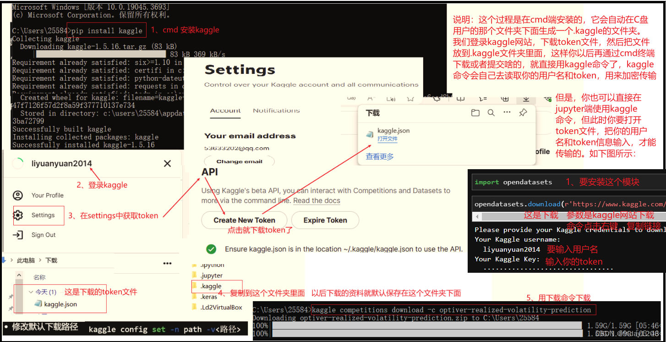Click the upper pin icon in Explorer sidebar
The image size is (666, 342).
click(x=11, y=297)
